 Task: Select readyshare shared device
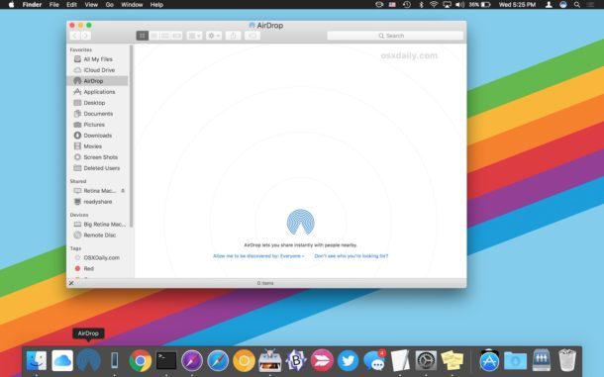(x=98, y=202)
